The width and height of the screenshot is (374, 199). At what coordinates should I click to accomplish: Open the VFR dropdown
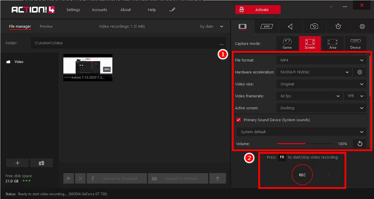[x=355, y=96]
